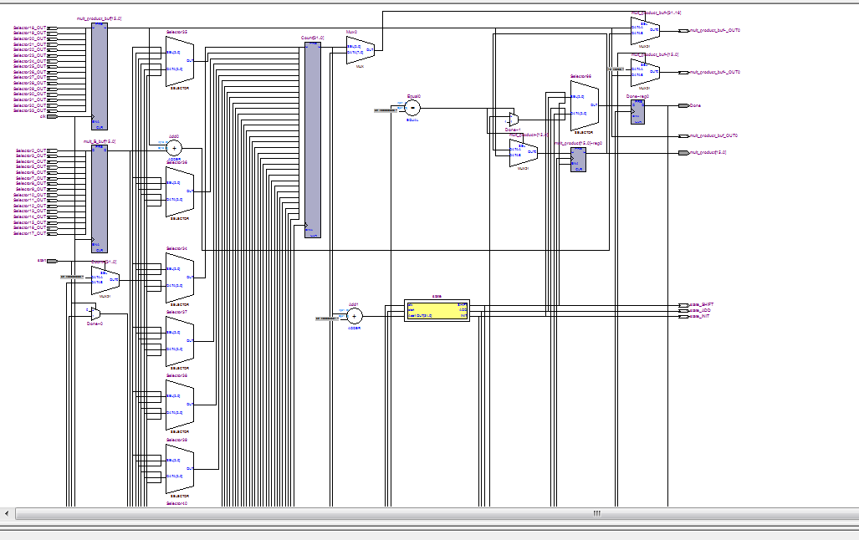The image size is (859, 540).
Task: Select the Add0 adder symbol
Action: tap(172, 146)
